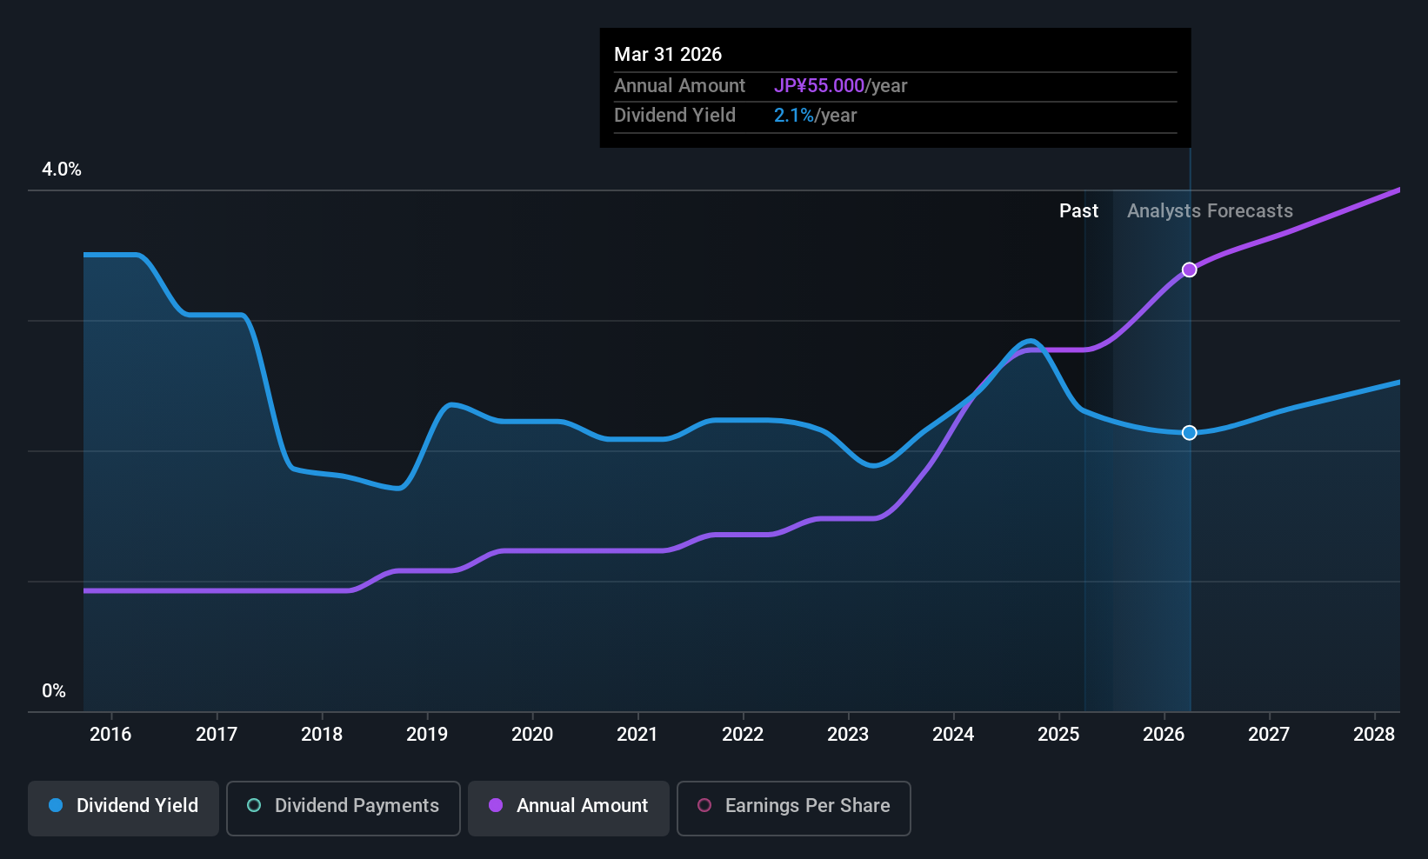Viewport: 1428px width, 859px height.
Task: Toggle the Annual Amount legend series
Action: coord(569,808)
